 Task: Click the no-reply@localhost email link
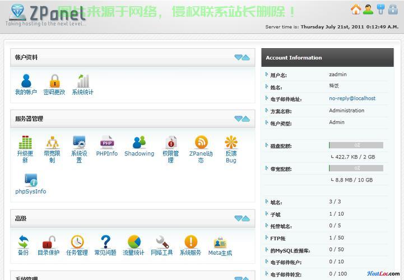click(x=352, y=99)
